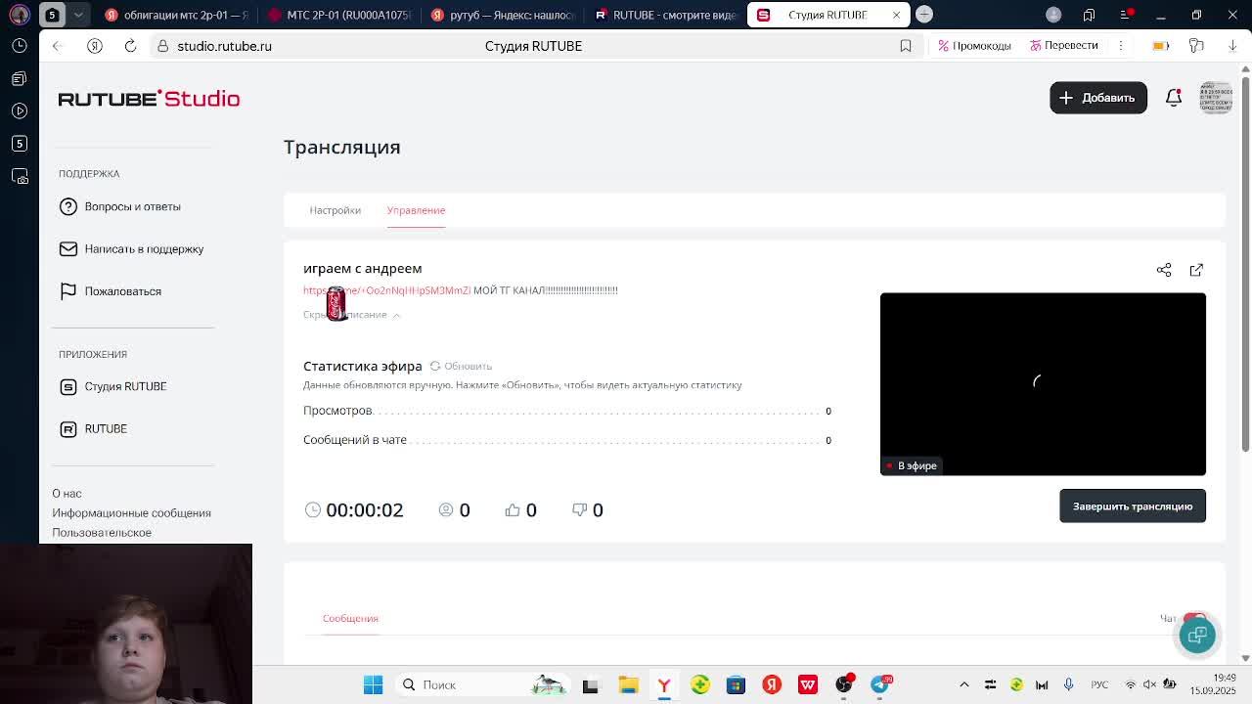Switch to облигации мтс 2р-01 tab
The width and height of the screenshot is (1252, 704).
pos(176,15)
